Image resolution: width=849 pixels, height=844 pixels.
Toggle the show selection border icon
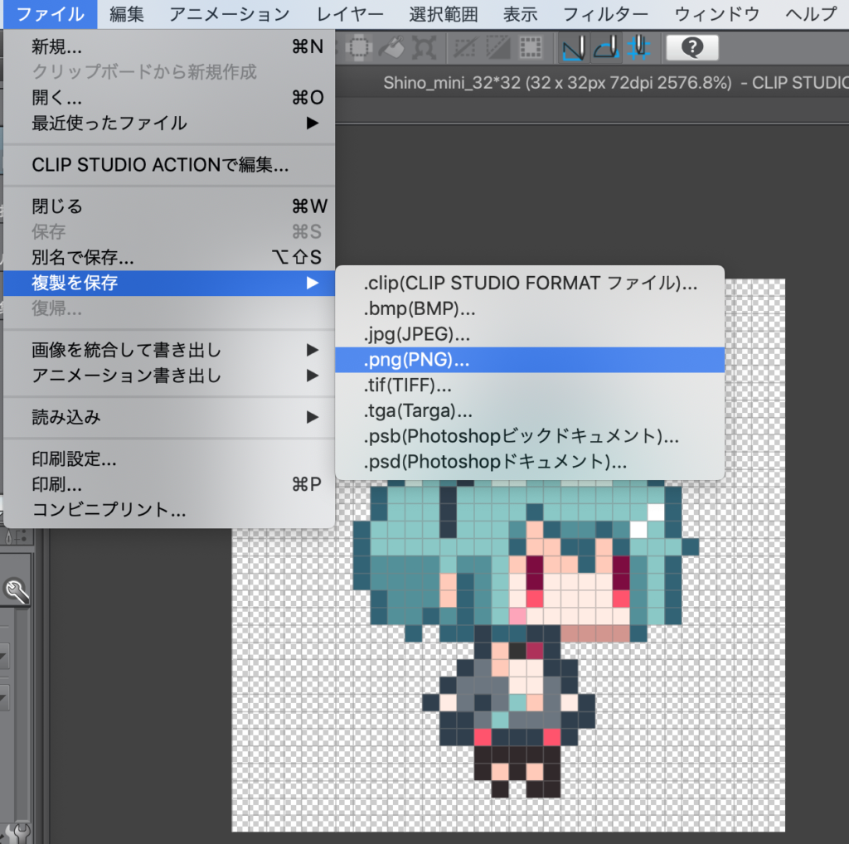click(x=531, y=48)
